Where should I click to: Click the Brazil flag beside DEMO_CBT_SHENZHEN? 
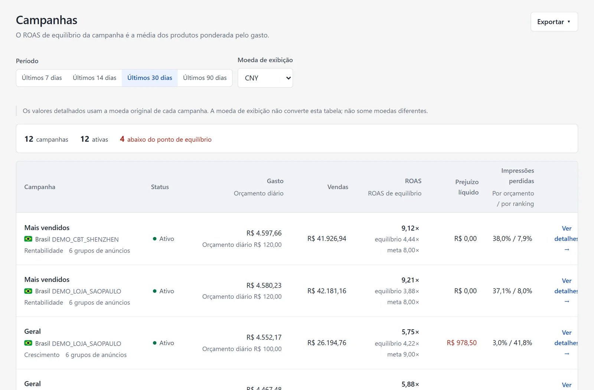[x=28, y=239]
